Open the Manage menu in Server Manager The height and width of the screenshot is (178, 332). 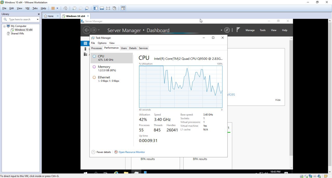(250, 30)
